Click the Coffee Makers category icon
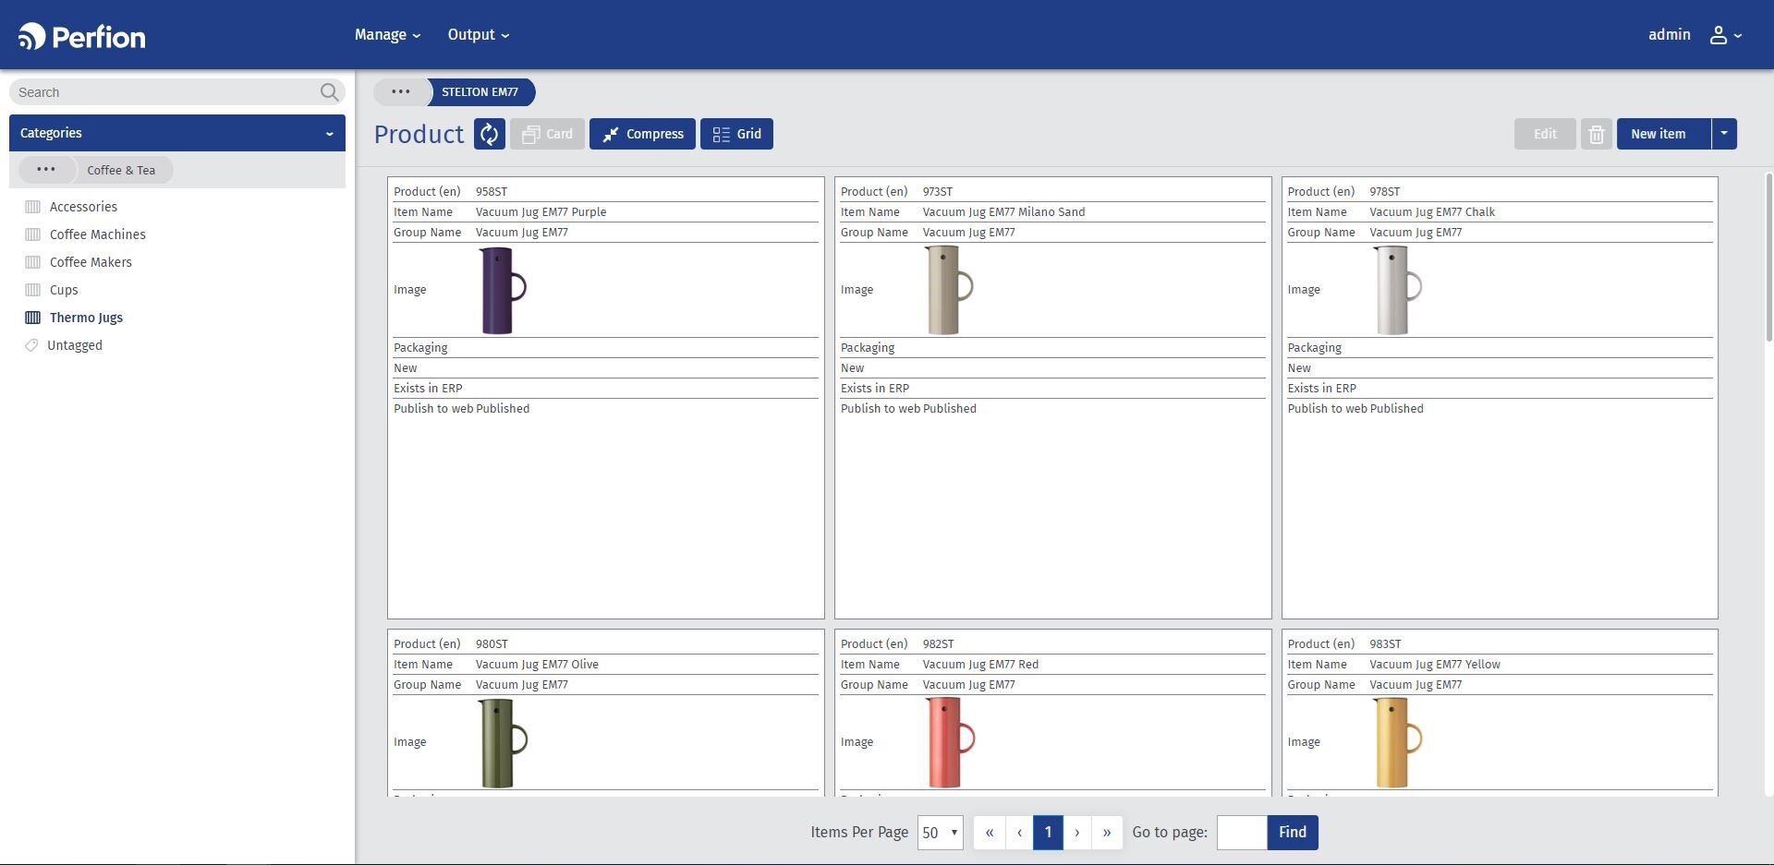Viewport: 1774px width, 865px height. click(32, 262)
